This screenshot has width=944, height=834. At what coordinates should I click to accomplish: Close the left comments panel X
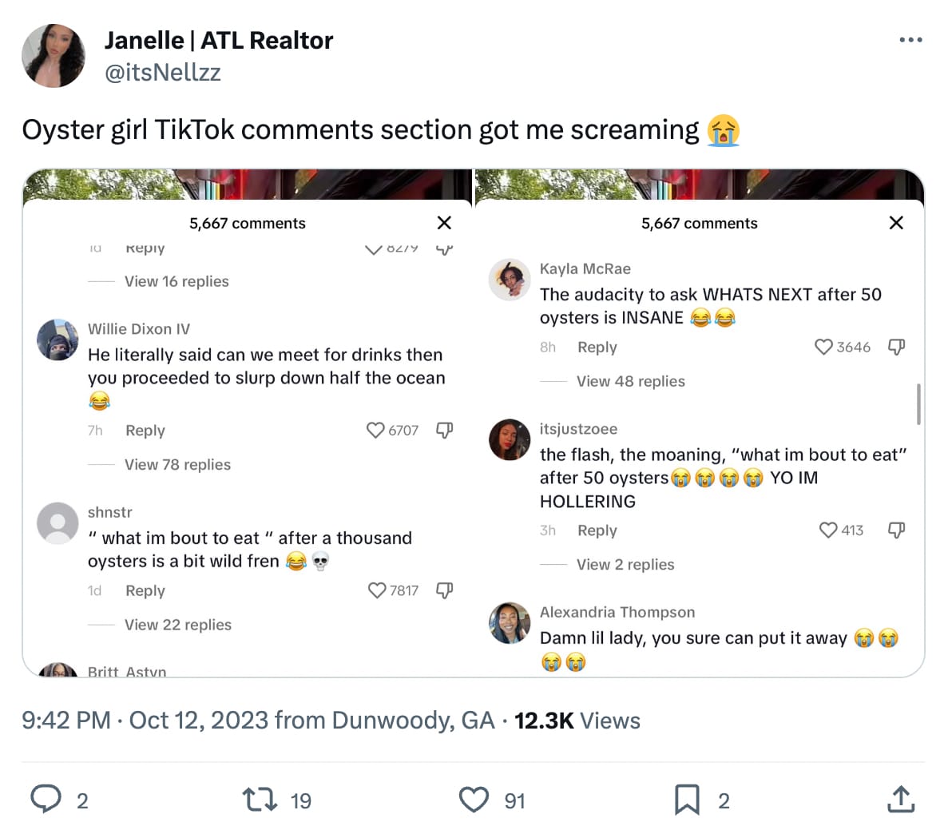pos(444,223)
